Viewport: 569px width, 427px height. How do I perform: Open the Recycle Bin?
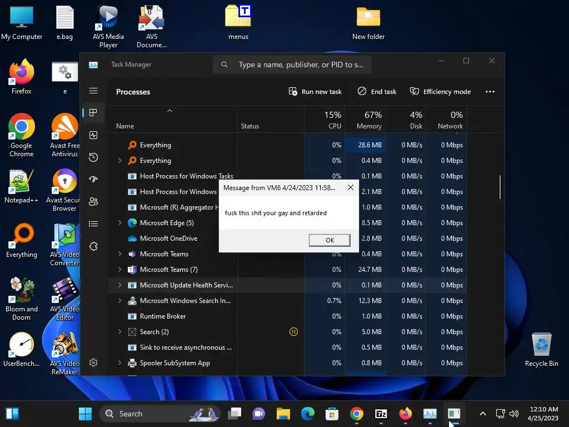click(541, 349)
